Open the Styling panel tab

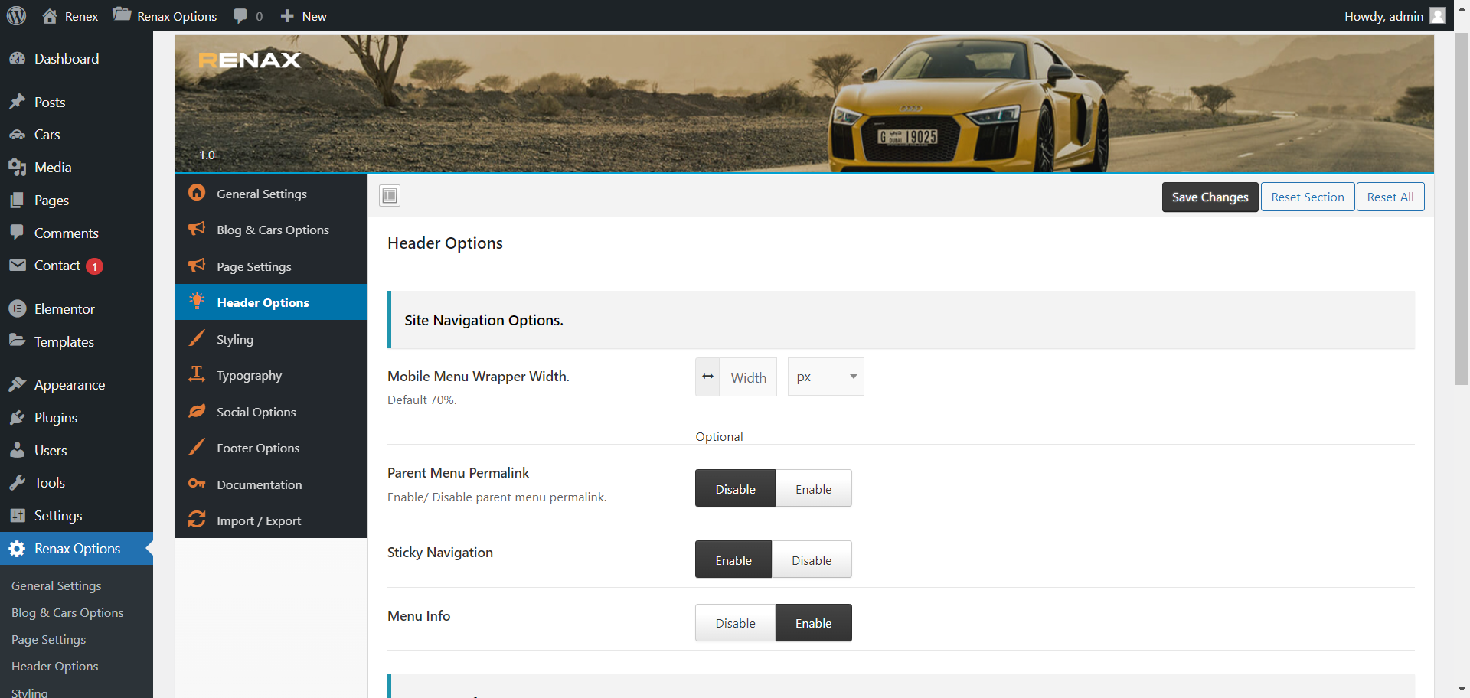(272, 339)
